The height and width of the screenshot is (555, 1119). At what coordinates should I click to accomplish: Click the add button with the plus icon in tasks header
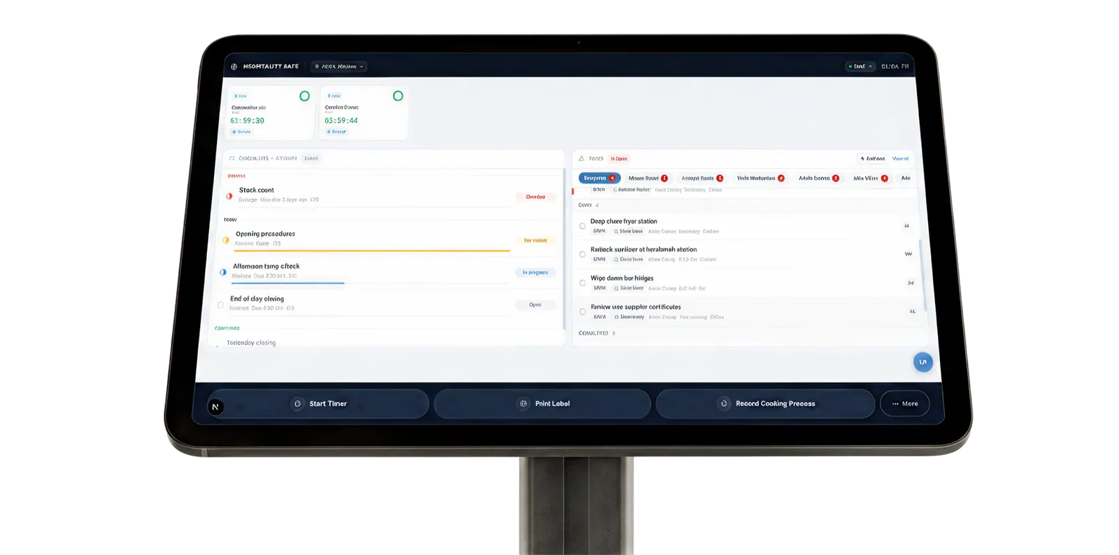(x=872, y=159)
